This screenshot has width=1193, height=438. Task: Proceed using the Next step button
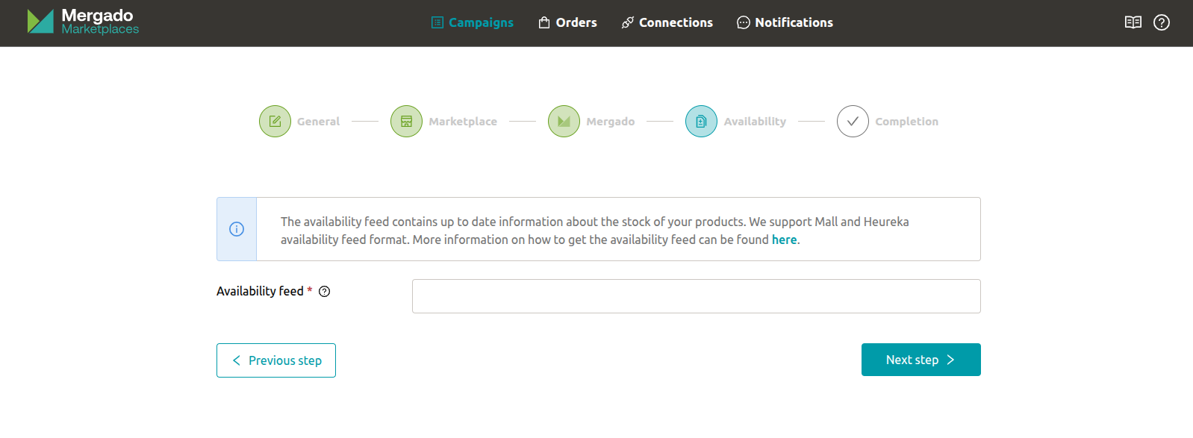[x=921, y=360]
